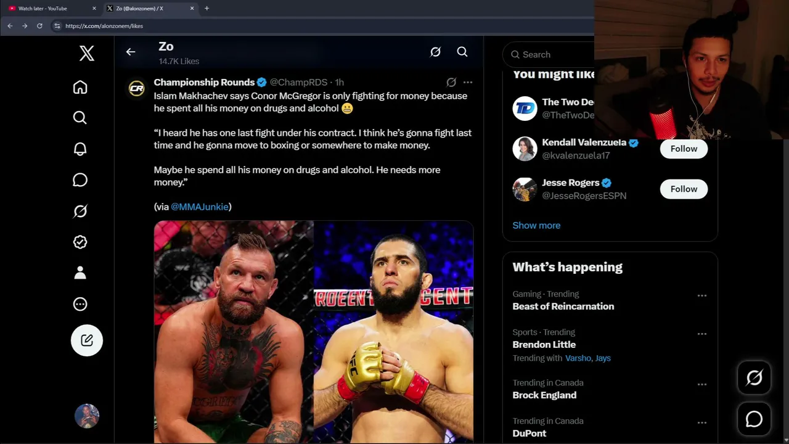The width and height of the screenshot is (789, 444).
Task: Open the post's three-dot more menu
Action: coord(468,82)
